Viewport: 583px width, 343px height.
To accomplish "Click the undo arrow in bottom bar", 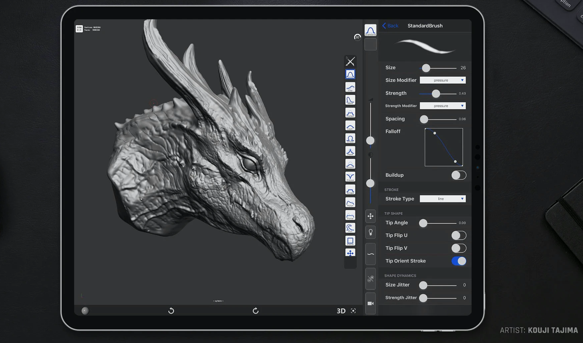I will [x=171, y=311].
